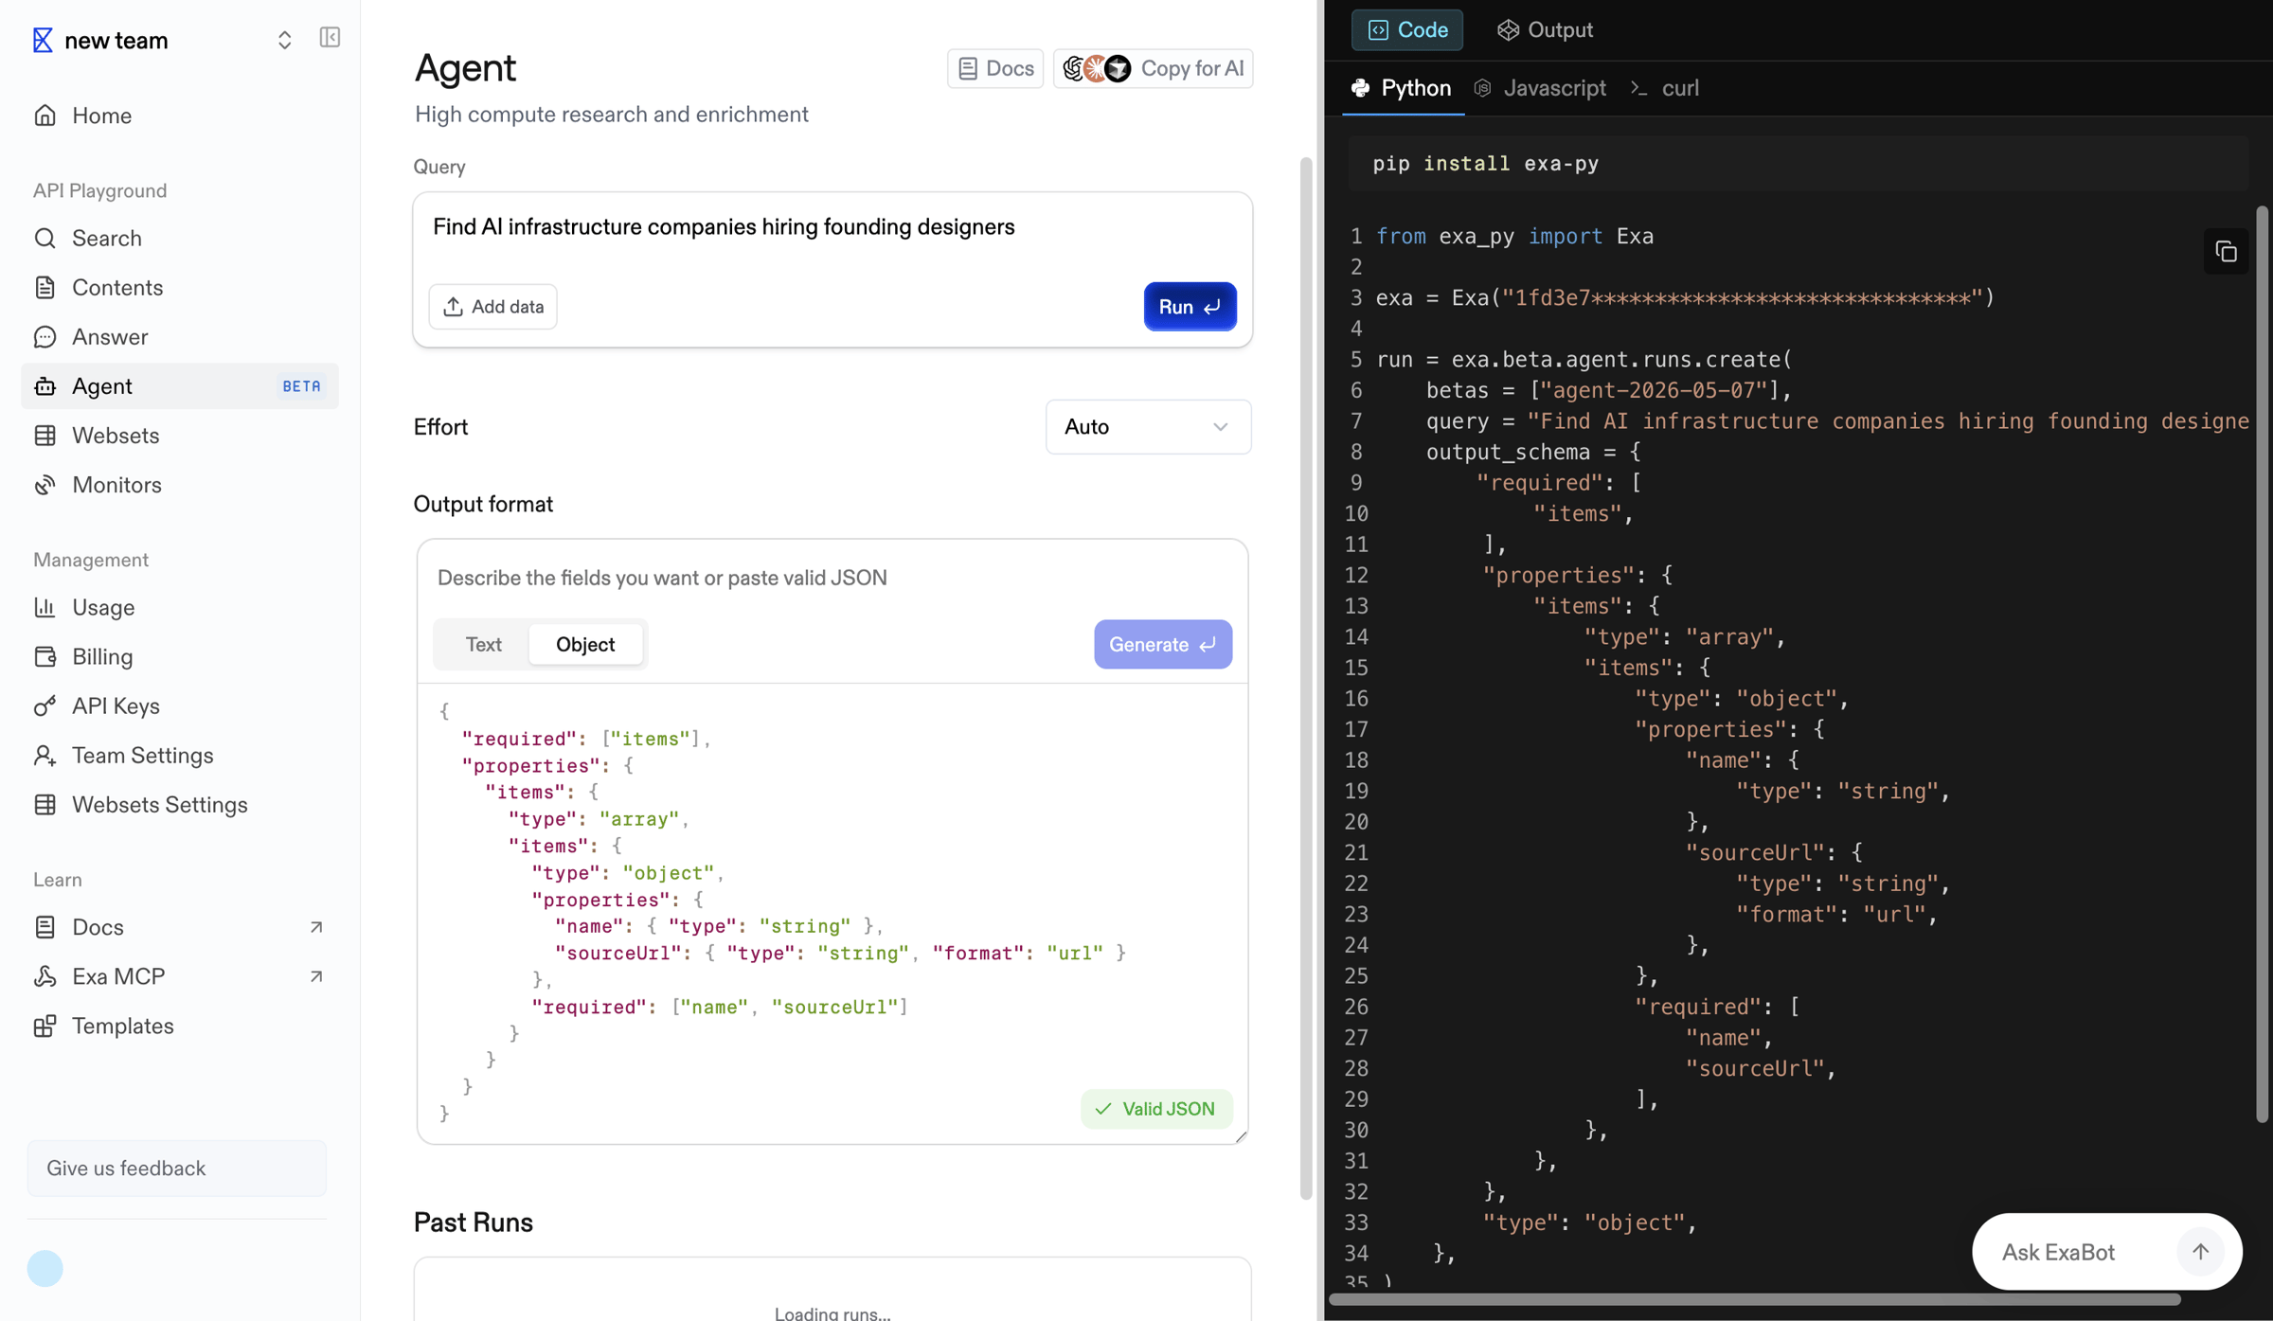This screenshot has height=1321, width=2273.
Task: Open the Answer playground
Action: pyautogui.click(x=179, y=337)
